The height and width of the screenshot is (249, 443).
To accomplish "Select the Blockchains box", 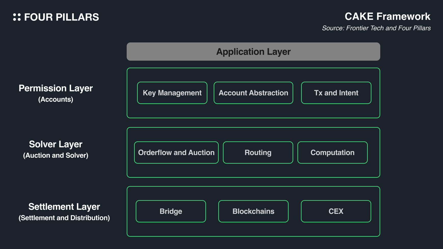I will [253, 211].
